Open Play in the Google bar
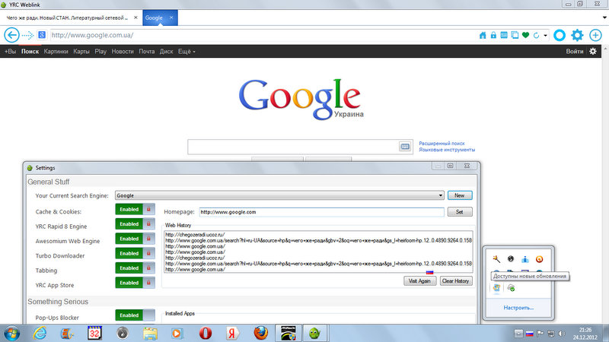The image size is (609, 342). pos(100,51)
